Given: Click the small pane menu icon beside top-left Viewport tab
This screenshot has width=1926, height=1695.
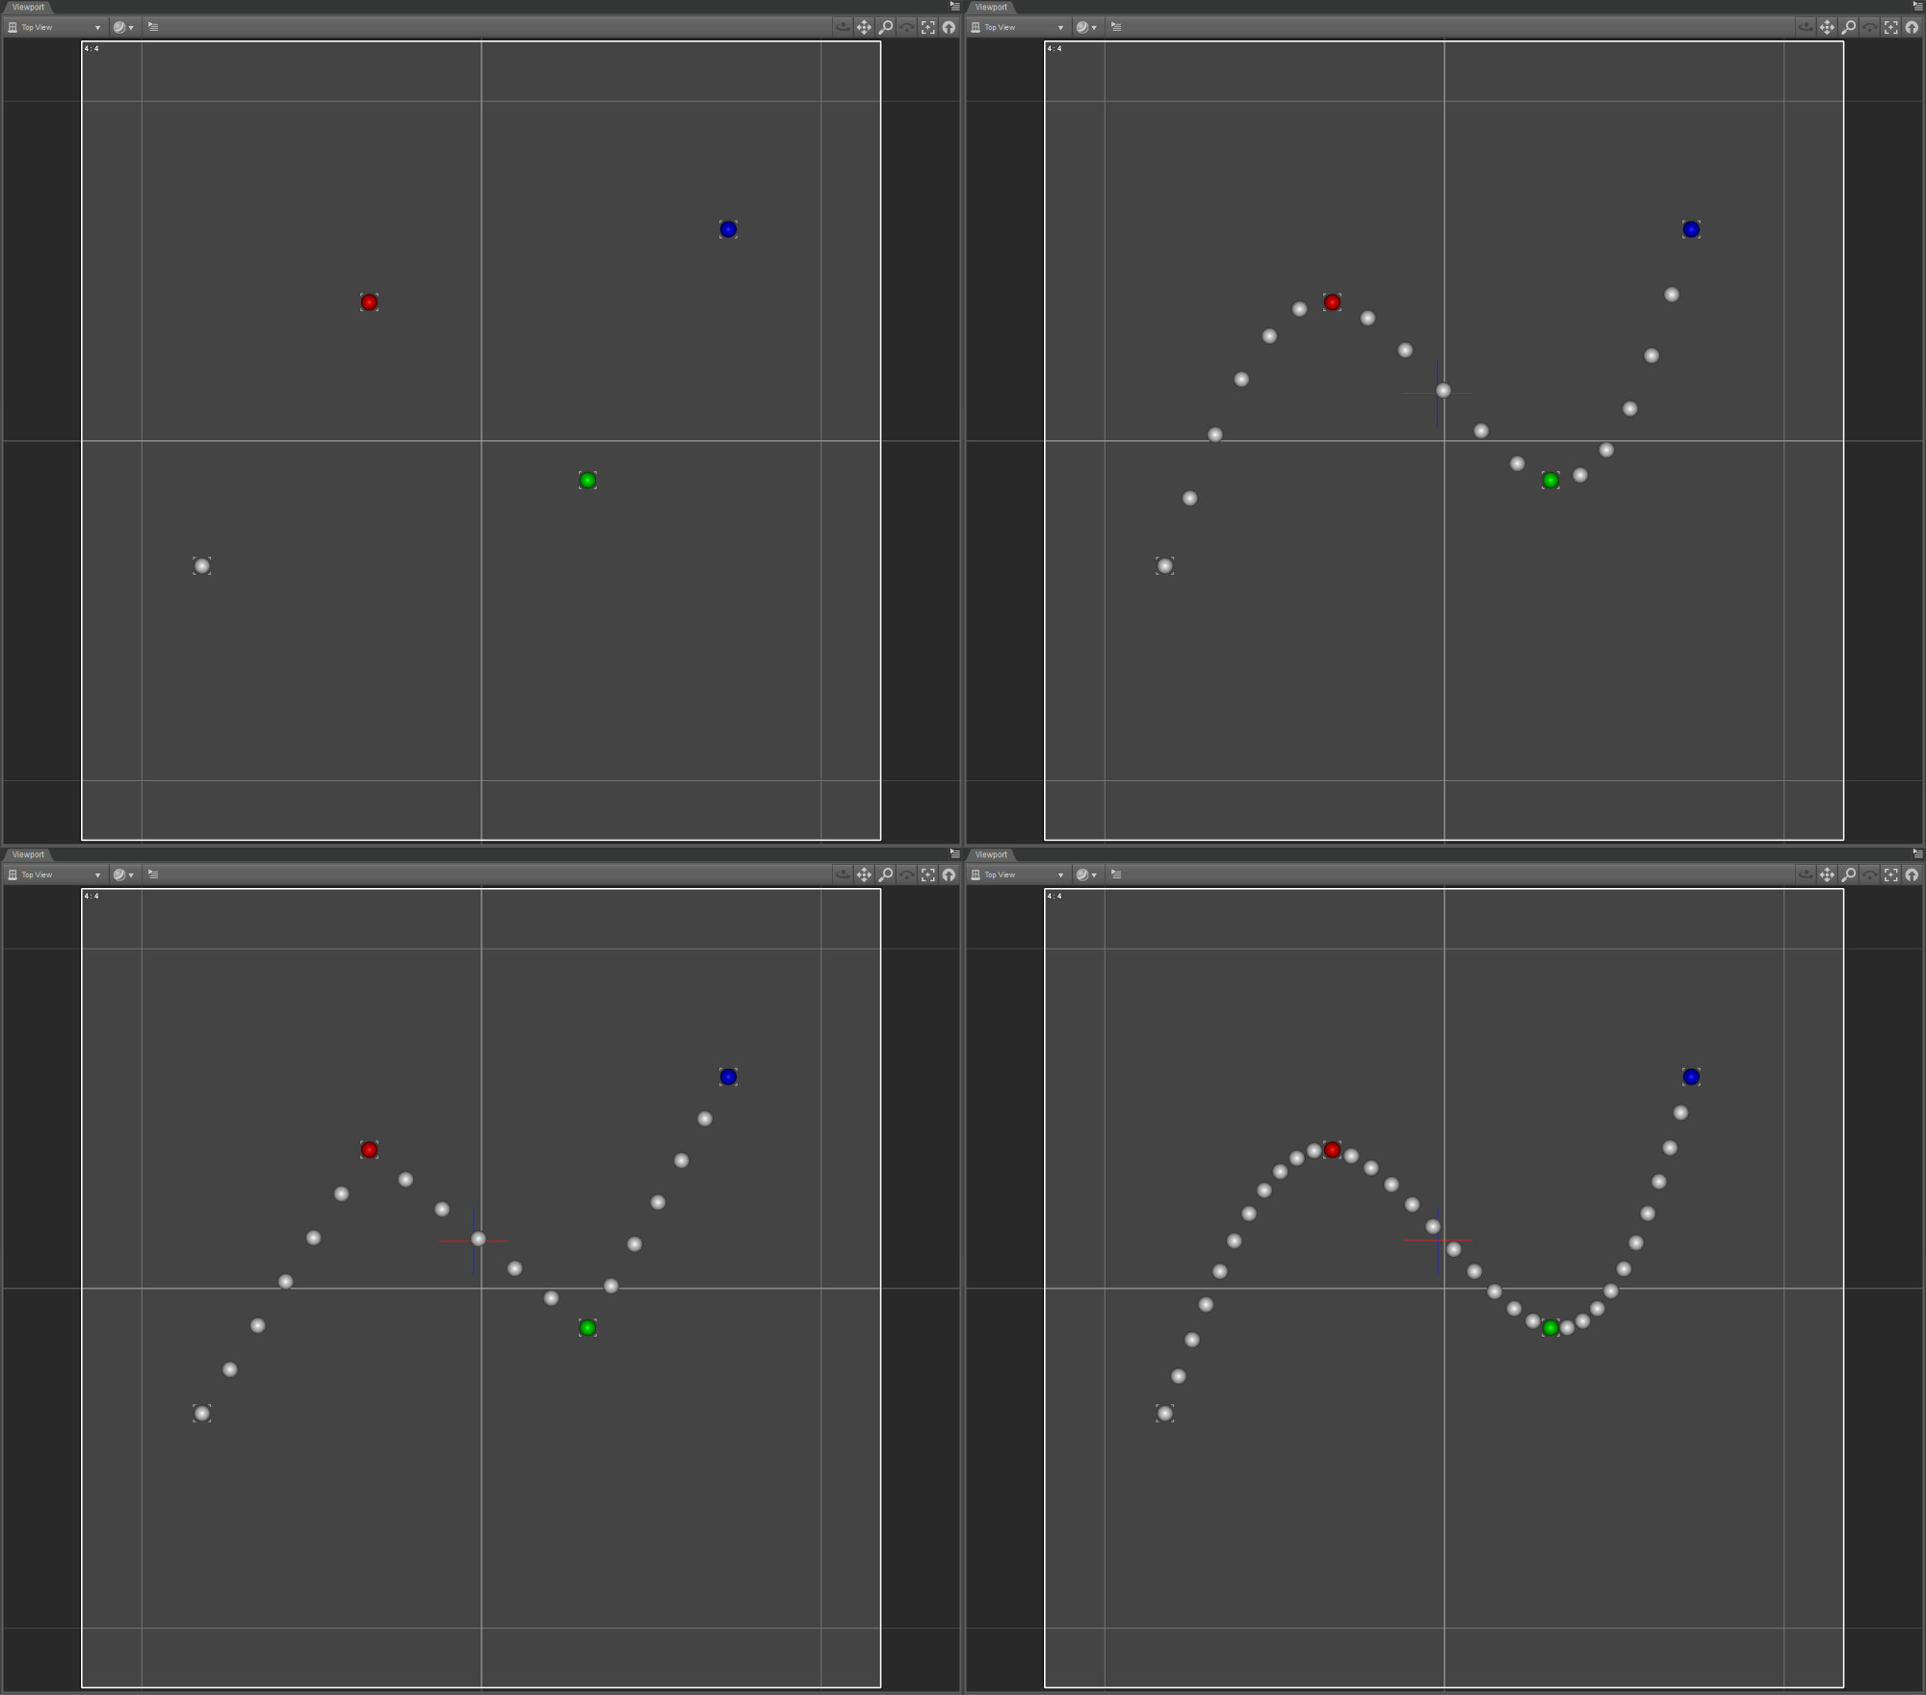Looking at the screenshot, I should pos(952,7).
